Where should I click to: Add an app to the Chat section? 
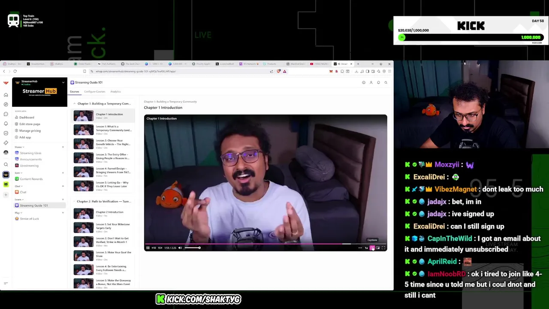(x=63, y=186)
